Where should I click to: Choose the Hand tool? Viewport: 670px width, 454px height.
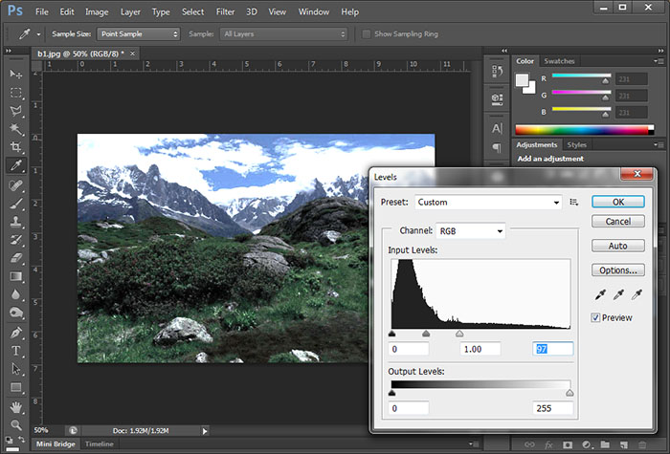tap(16, 405)
